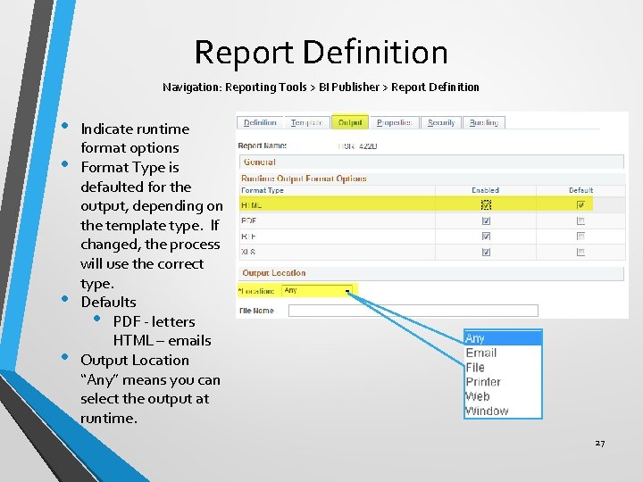Screen dimensions: 643x482
Task: Choose File in the location list
Action: [503, 367]
